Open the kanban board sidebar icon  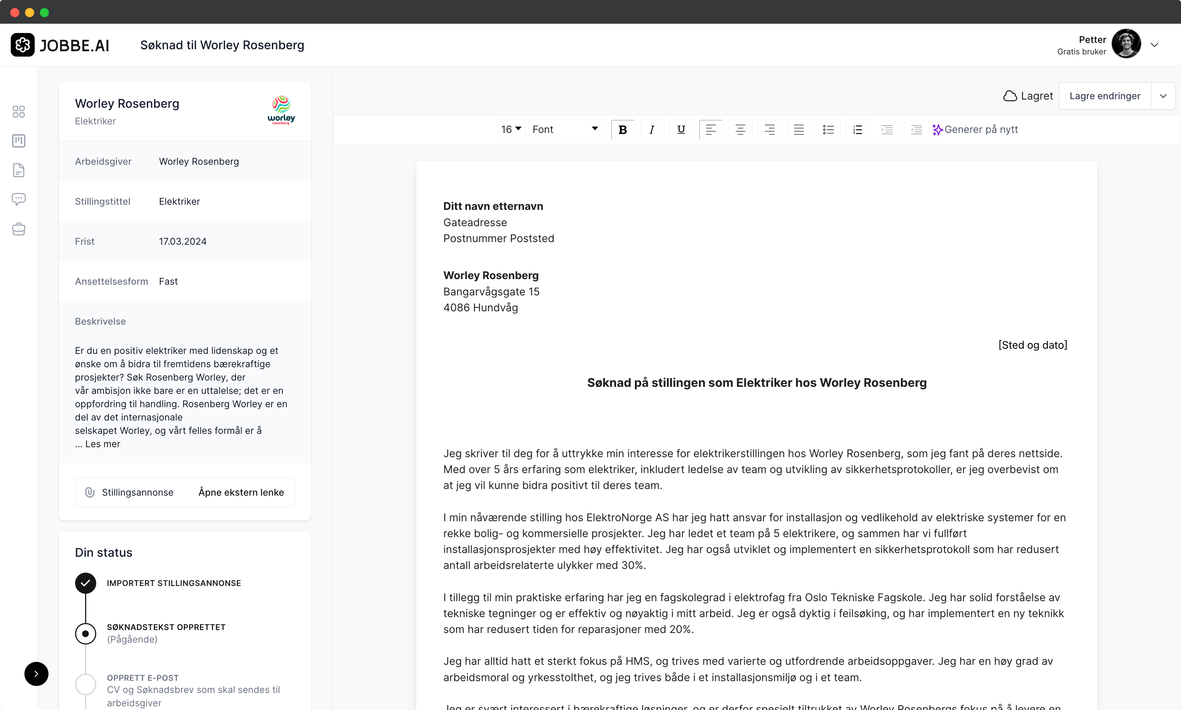tap(18, 141)
